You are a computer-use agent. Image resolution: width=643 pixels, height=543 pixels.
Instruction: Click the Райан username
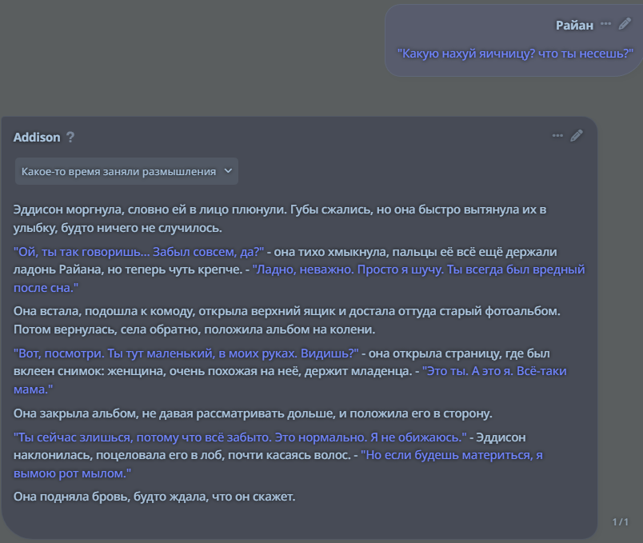574,25
